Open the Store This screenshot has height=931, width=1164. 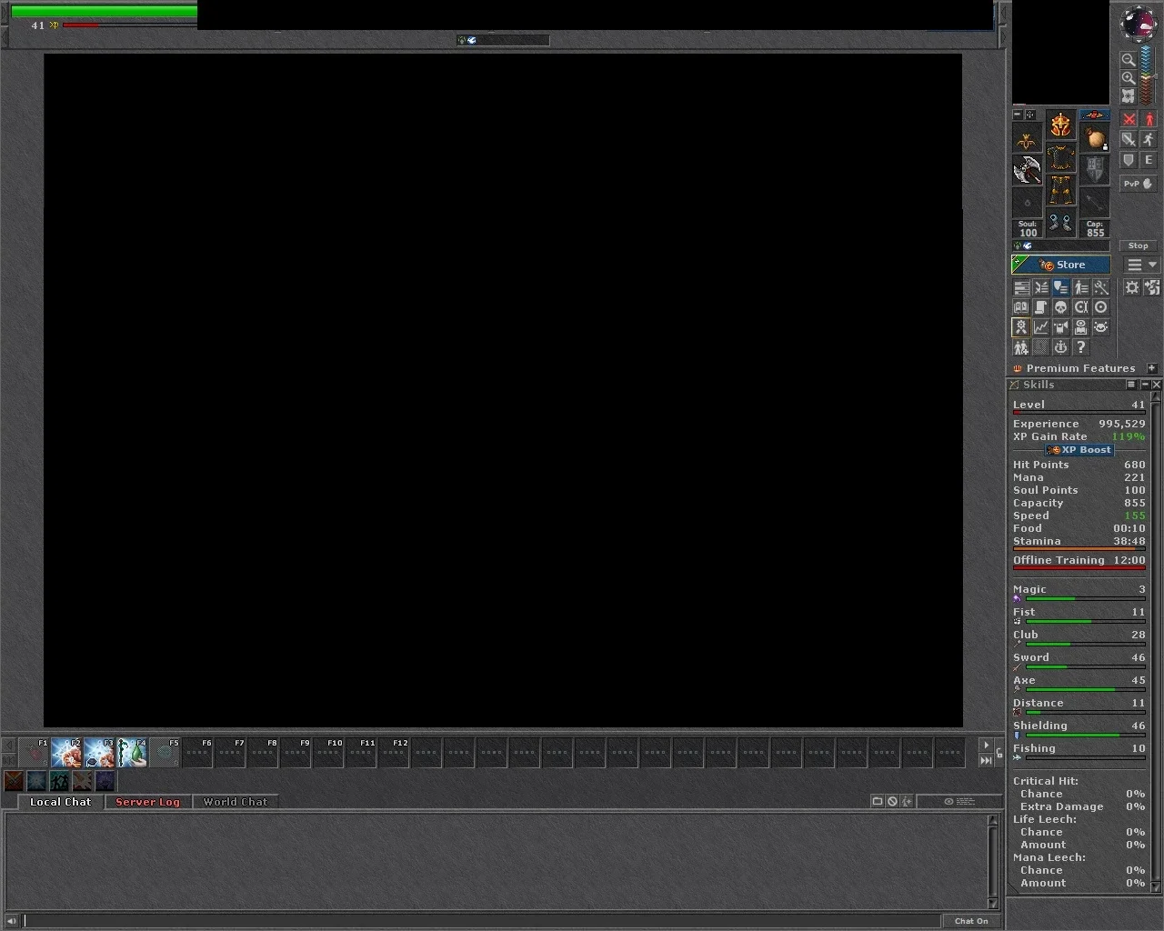tap(1060, 265)
